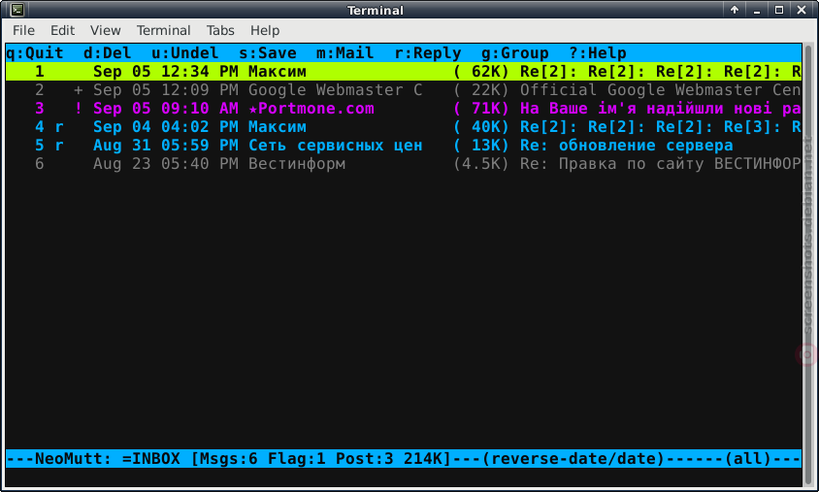Select message 4 from Максим, Sep 04

[x=404, y=127]
